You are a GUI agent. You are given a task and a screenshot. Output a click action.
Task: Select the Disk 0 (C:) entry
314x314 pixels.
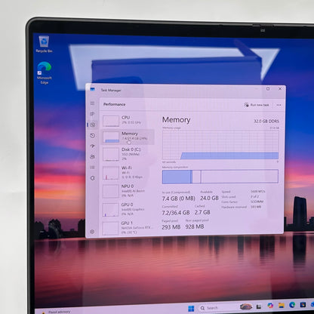128,154
